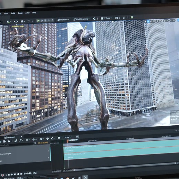Viewport: 179px width, 179px height.
Task: Click the Sequencer render movie clapperboard icon
Action: [9, 141]
